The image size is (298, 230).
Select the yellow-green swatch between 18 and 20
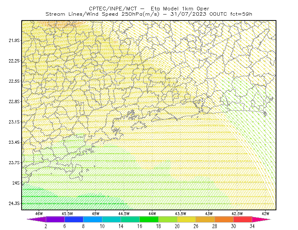(x=168, y=219)
